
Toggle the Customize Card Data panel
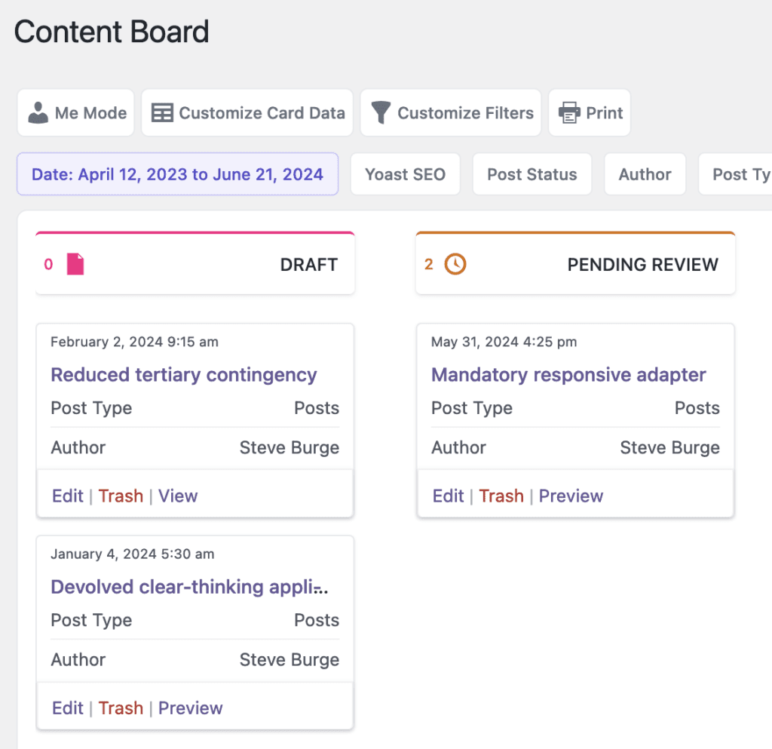pos(247,112)
